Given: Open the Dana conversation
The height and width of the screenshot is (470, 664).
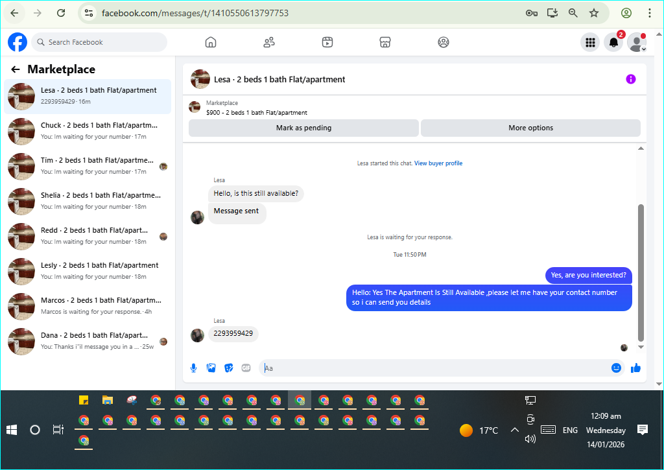Looking at the screenshot, I should pos(88,342).
